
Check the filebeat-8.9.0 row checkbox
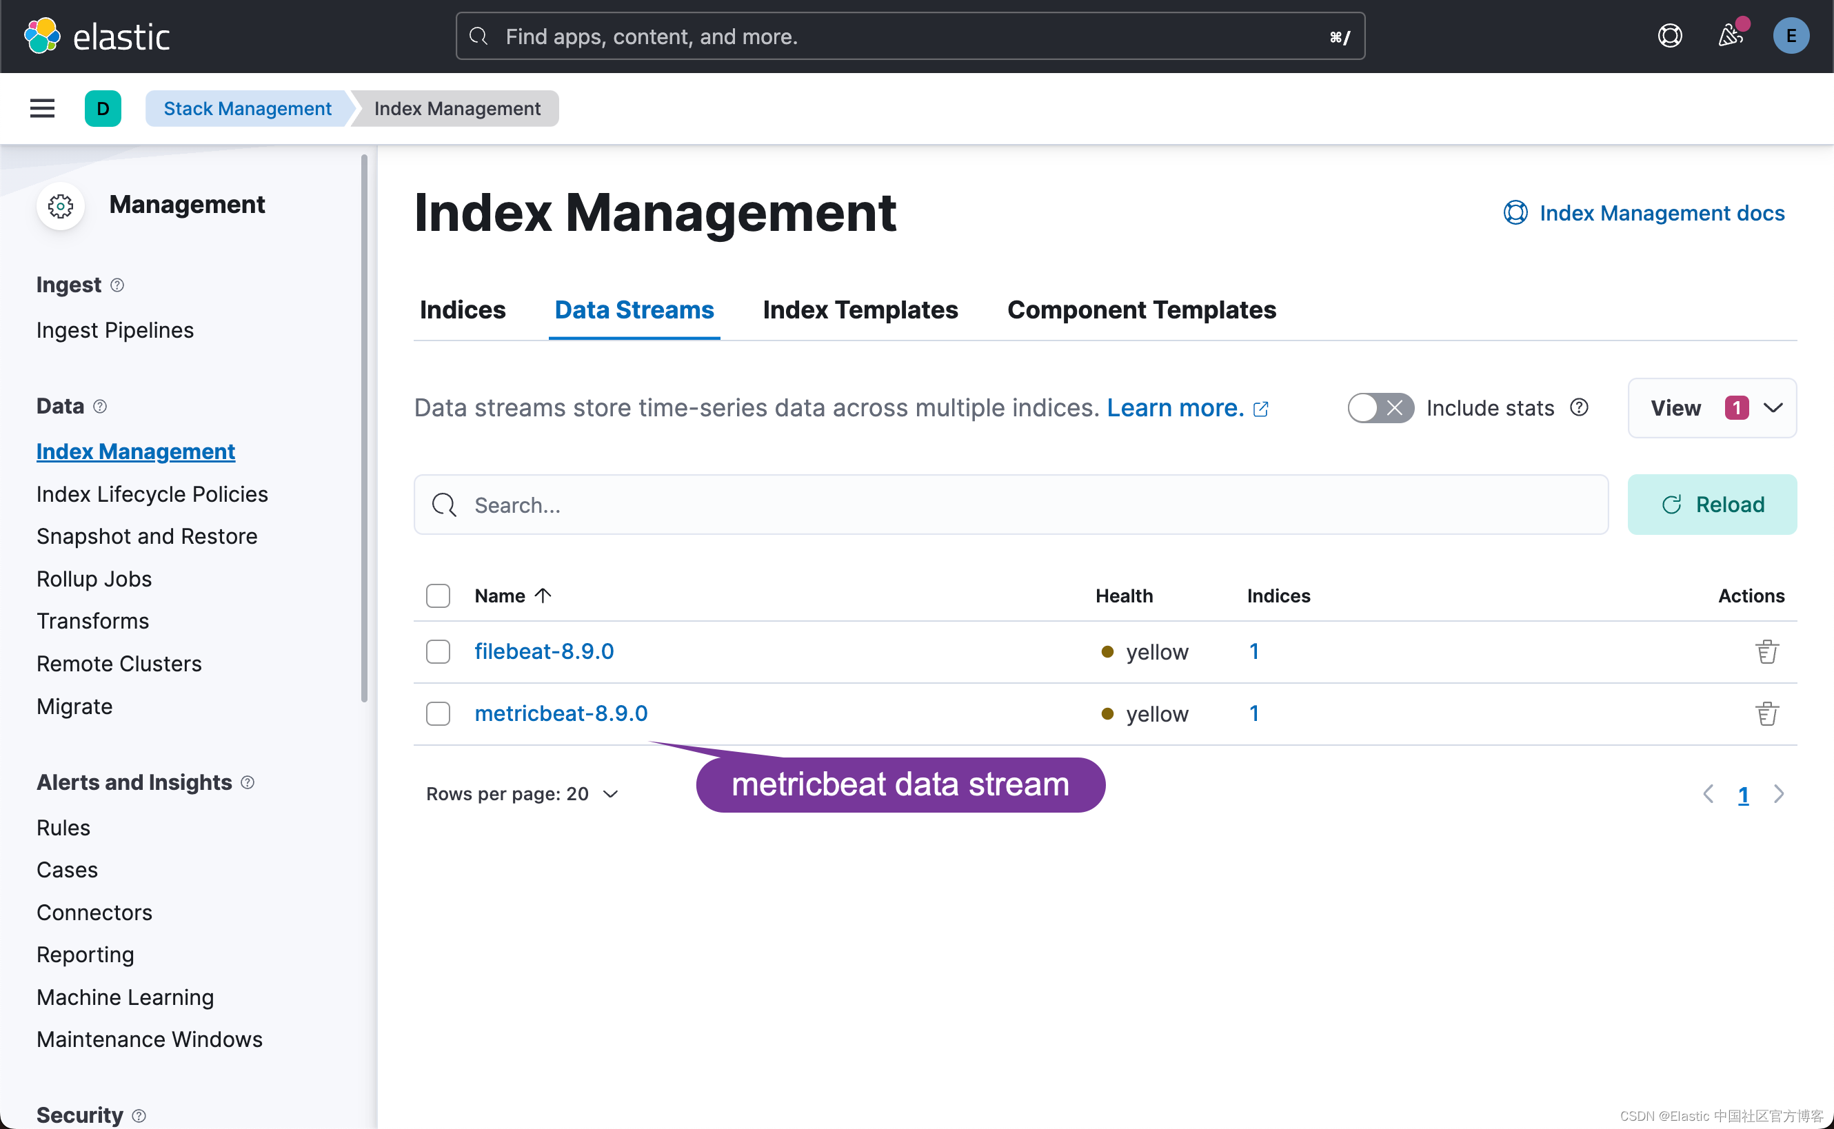pyautogui.click(x=439, y=652)
